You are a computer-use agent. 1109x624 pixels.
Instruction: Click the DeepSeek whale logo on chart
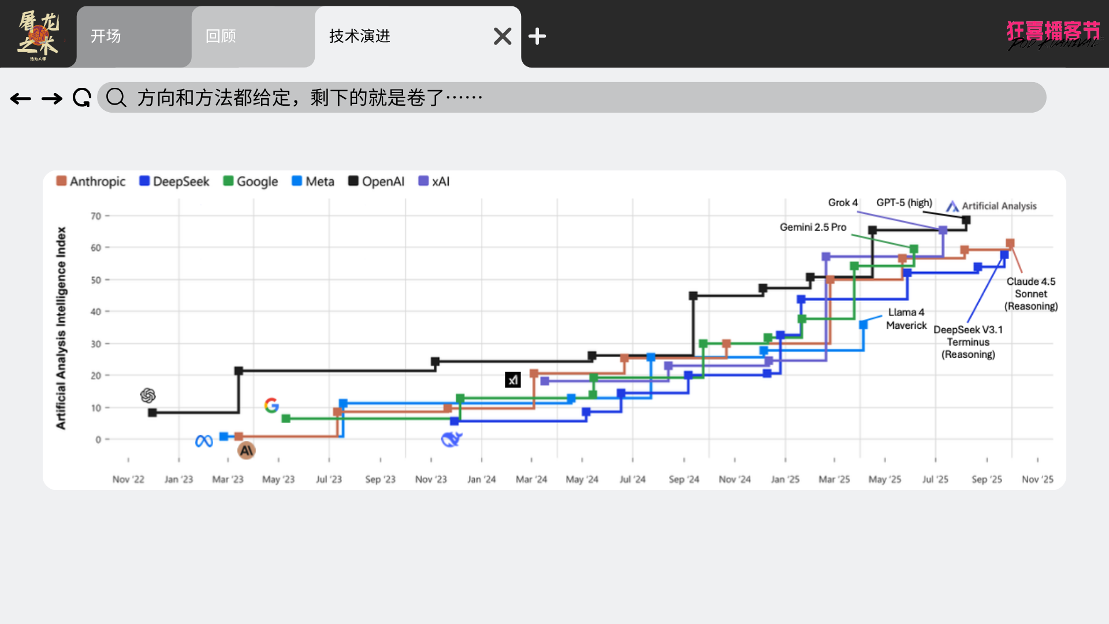(x=451, y=440)
